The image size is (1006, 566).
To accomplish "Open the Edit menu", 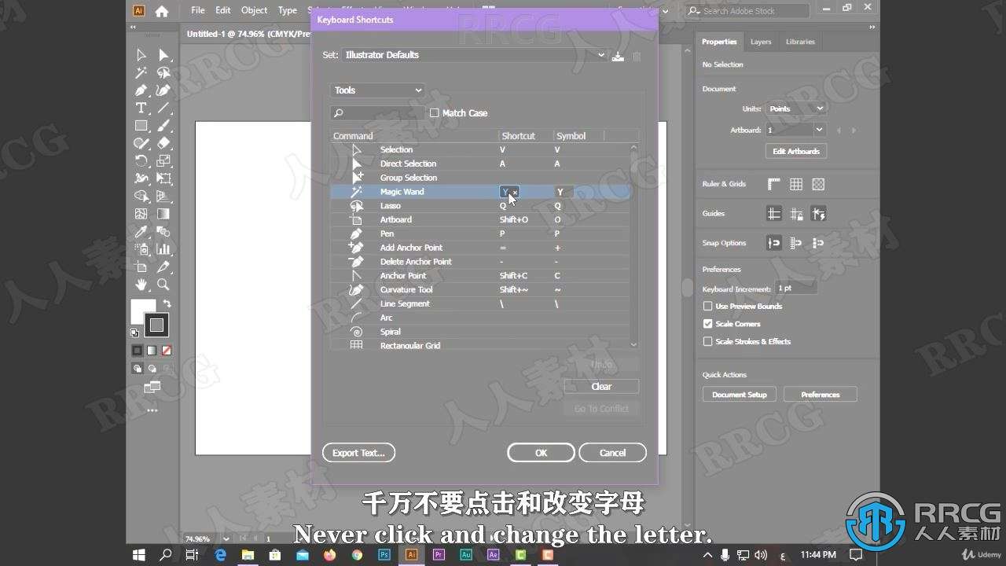I will 223,11.
